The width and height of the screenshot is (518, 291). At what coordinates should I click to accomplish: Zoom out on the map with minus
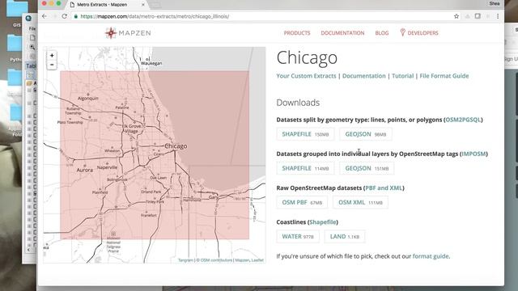52,65
